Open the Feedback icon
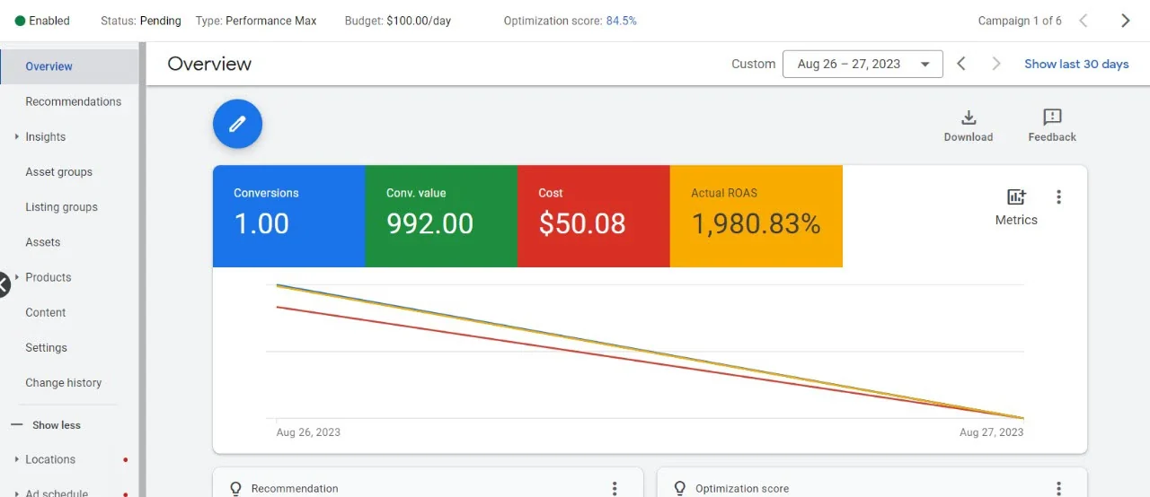This screenshot has width=1150, height=497. coord(1052,118)
